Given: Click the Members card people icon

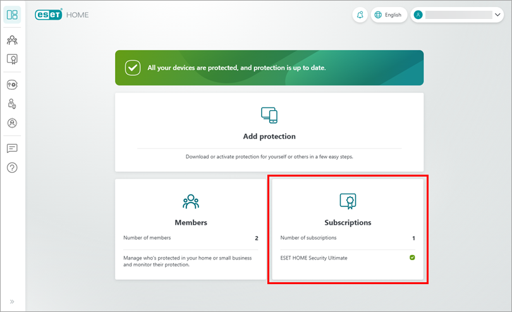Looking at the screenshot, I should [191, 201].
